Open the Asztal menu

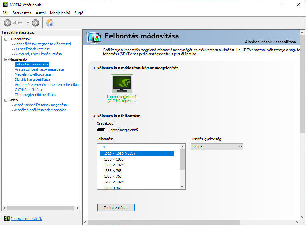40,13
